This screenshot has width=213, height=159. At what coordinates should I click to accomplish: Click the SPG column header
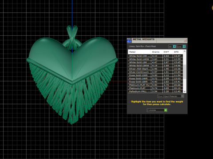coord(178,52)
